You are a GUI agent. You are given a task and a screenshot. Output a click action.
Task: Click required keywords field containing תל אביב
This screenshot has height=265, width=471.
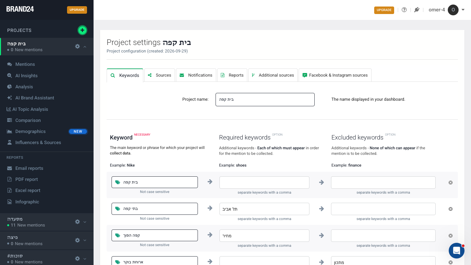[264, 209]
